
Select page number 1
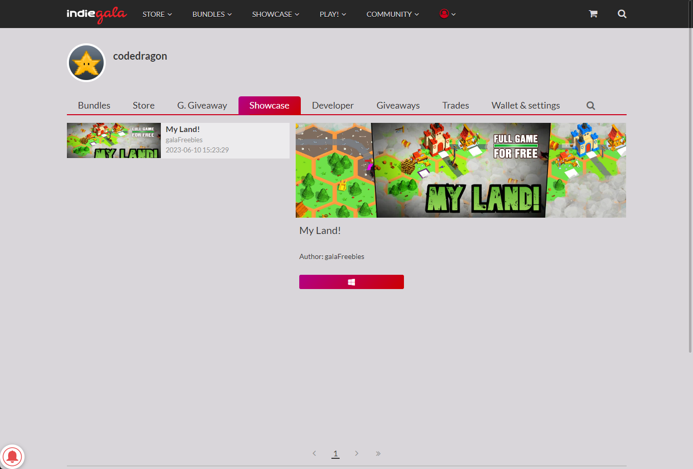coord(336,453)
